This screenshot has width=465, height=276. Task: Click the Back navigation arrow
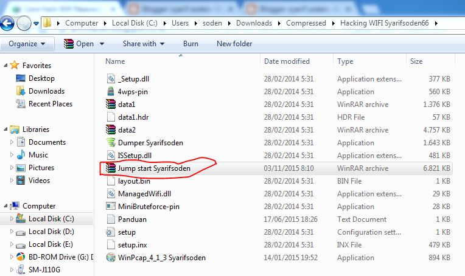tap(7, 23)
